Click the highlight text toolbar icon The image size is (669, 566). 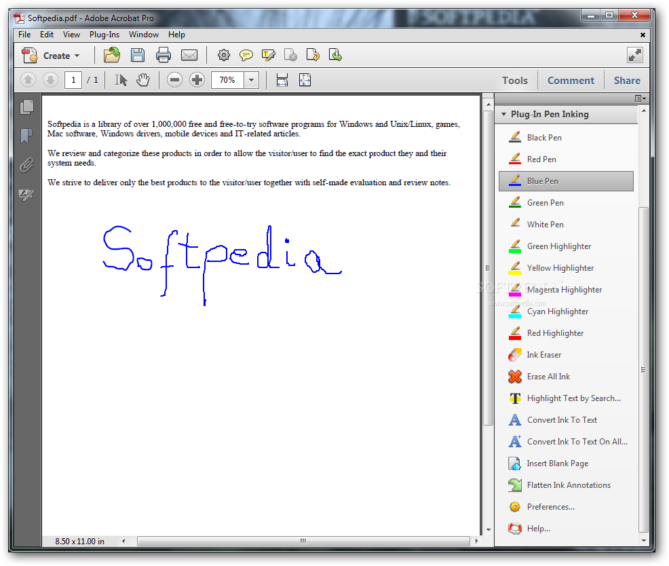pyautogui.click(x=269, y=55)
